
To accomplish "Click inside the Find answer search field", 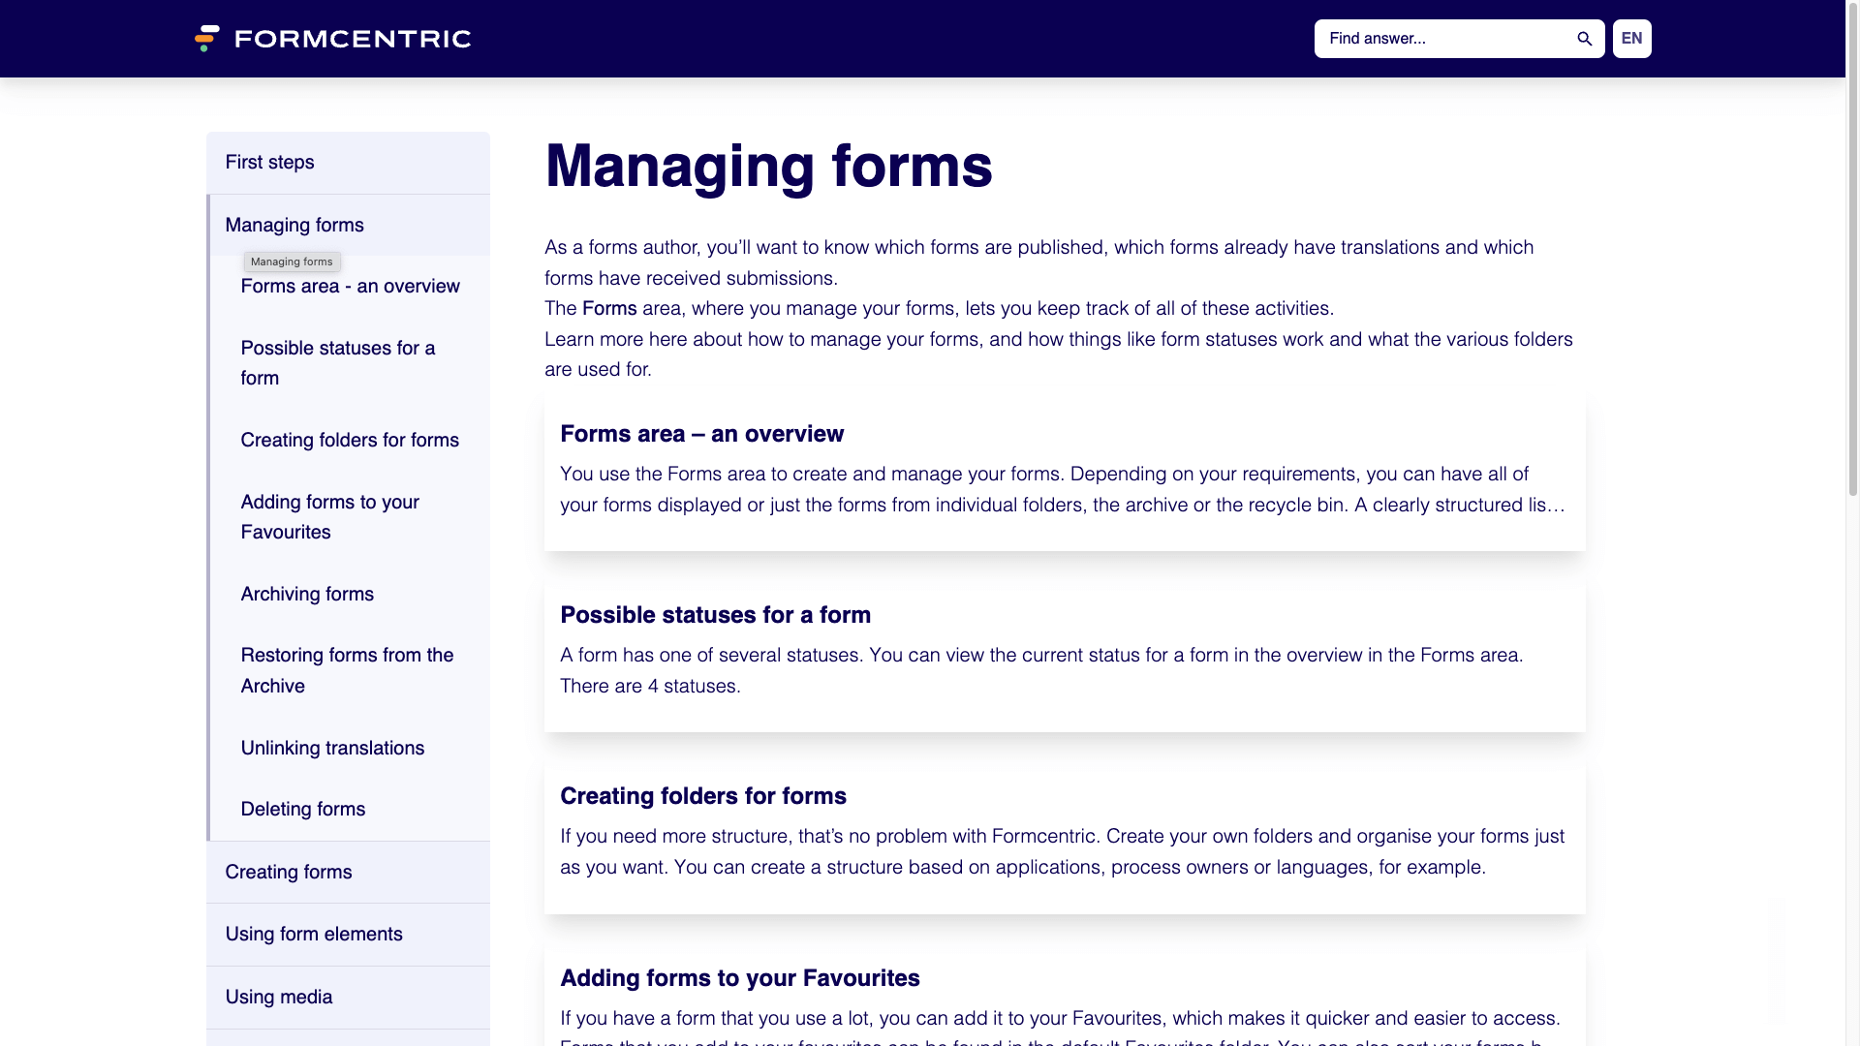I will pos(1434,39).
